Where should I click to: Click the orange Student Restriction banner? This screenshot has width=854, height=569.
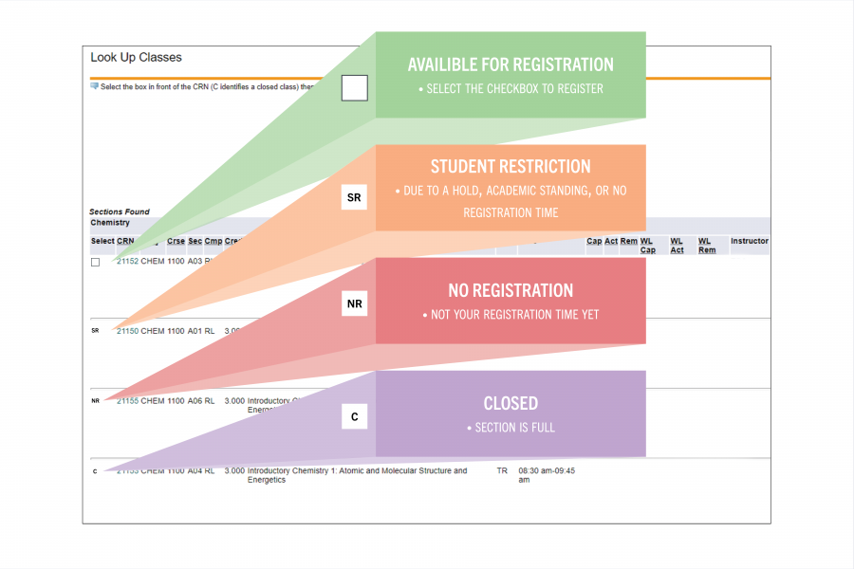(511, 188)
